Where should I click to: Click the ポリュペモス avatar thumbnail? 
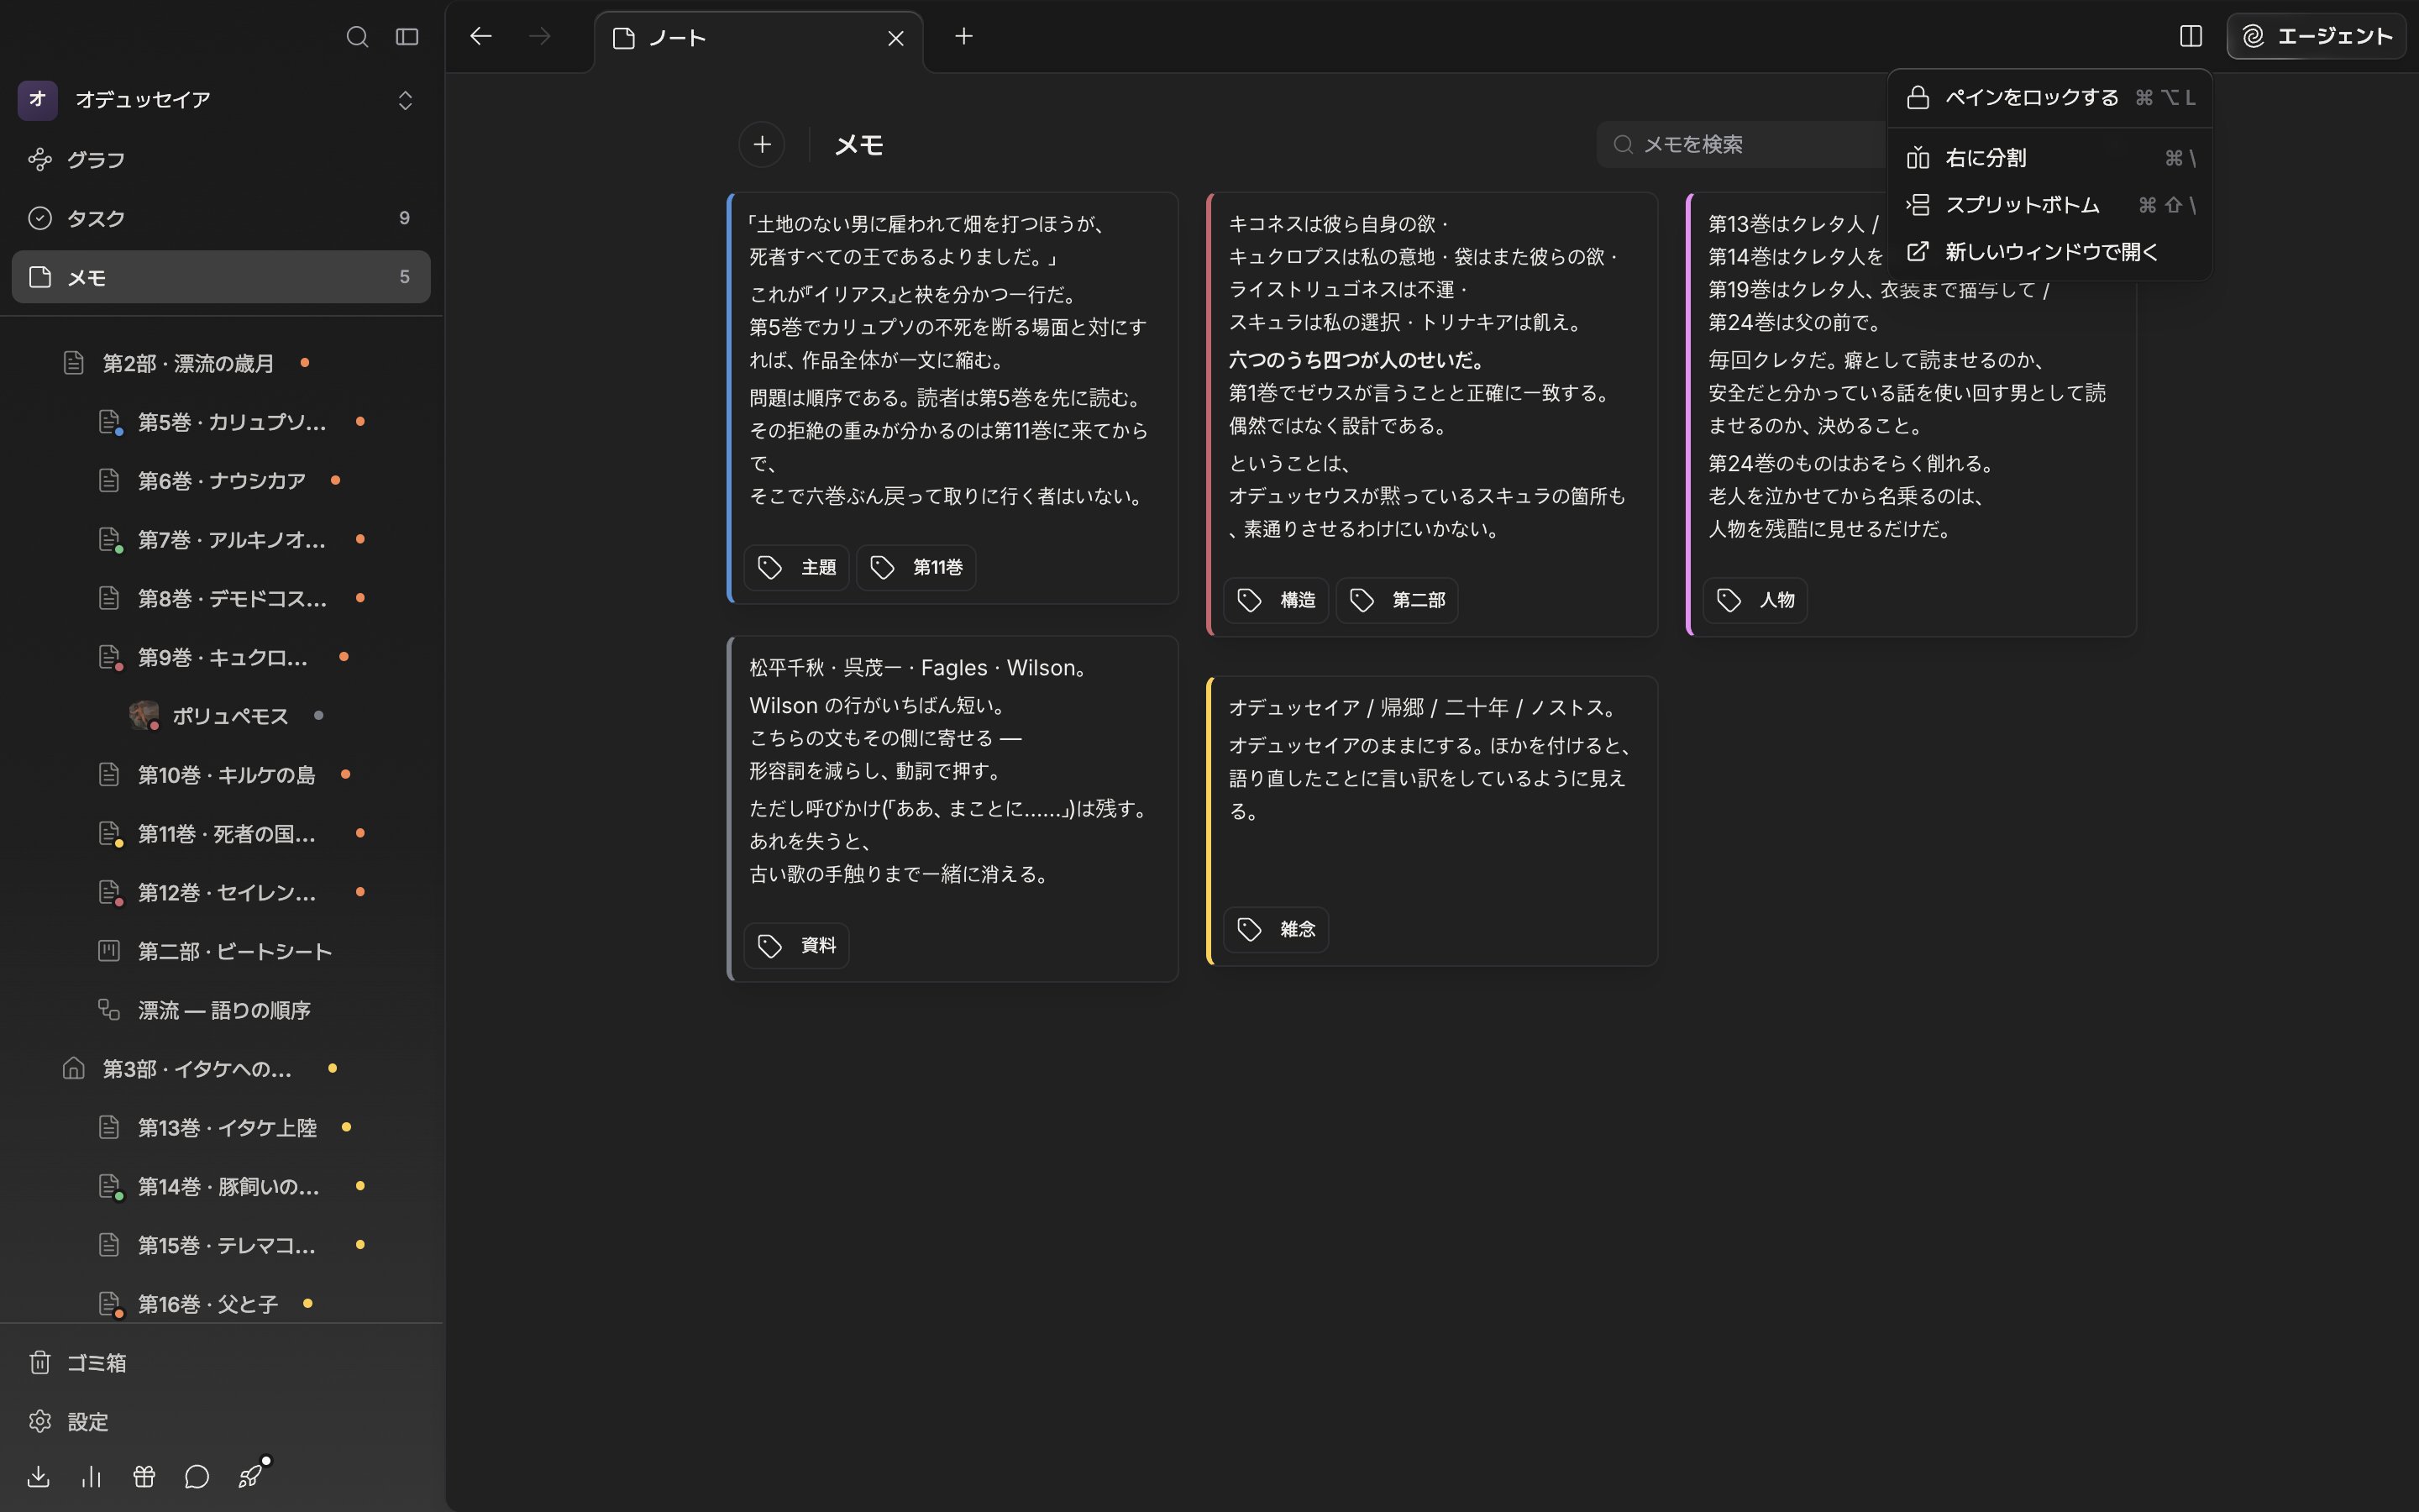[144, 716]
